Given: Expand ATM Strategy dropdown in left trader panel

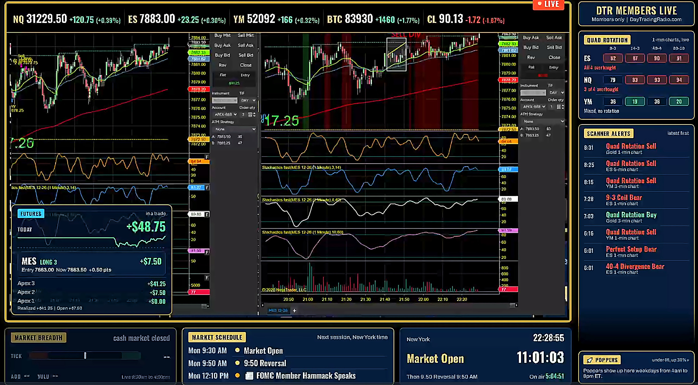Looking at the screenshot, I should click(234, 129).
